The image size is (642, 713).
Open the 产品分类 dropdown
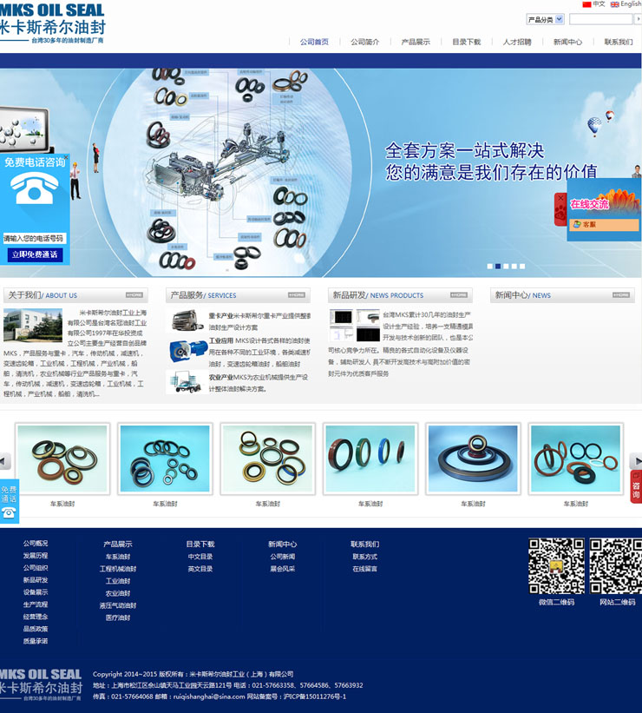(x=545, y=20)
